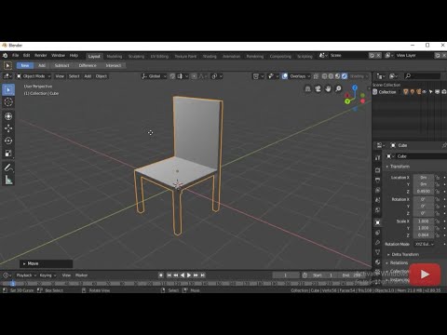The height and width of the screenshot is (335, 447).
Task: Toggle Collection selectability arrow in outliner
Action: pos(431,92)
